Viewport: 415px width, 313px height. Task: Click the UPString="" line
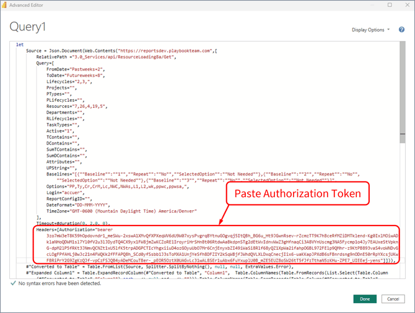pyautogui.click(x=62, y=168)
